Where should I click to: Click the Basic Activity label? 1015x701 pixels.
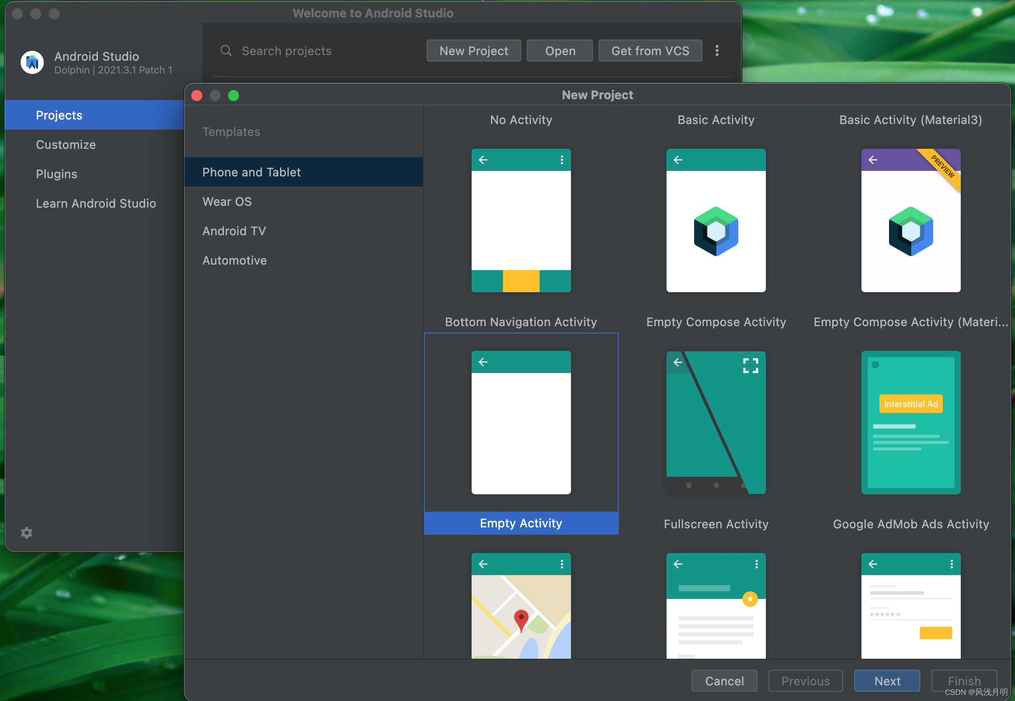pos(716,120)
